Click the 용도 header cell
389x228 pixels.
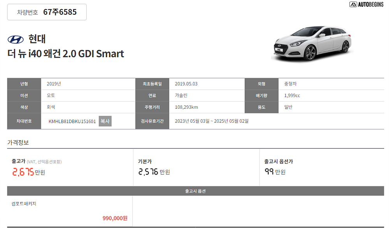pos(261,107)
